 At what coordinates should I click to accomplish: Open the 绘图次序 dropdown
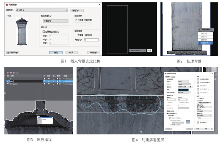tap(204, 107)
